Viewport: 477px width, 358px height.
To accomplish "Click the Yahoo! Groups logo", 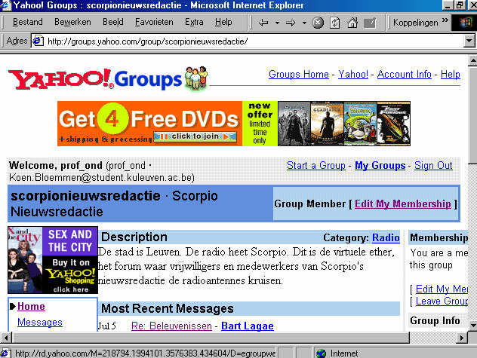I will pyautogui.click(x=108, y=78).
